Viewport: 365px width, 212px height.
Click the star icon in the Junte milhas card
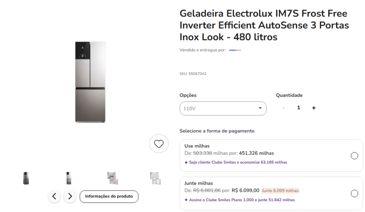coord(186,200)
